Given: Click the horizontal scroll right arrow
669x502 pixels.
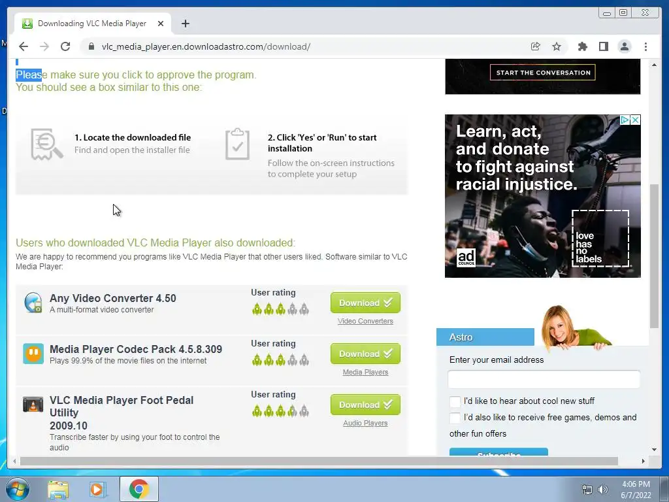Looking at the screenshot, I should point(644,461).
